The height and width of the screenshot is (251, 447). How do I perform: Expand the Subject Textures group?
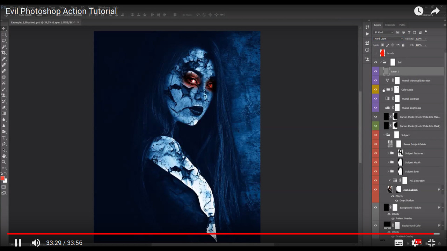coord(388,153)
